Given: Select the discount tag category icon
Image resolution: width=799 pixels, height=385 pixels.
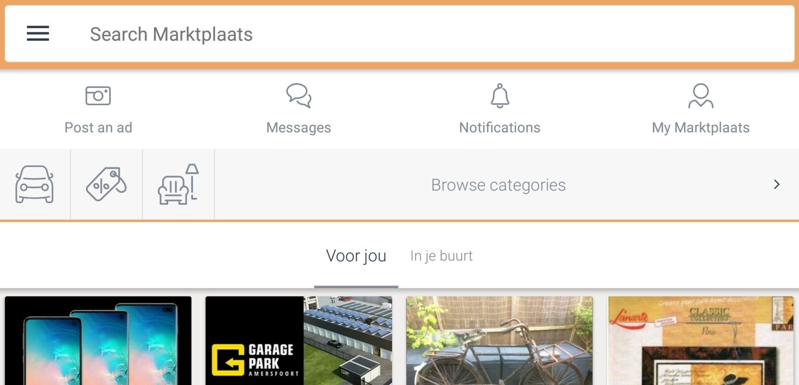Looking at the screenshot, I should (x=107, y=184).
